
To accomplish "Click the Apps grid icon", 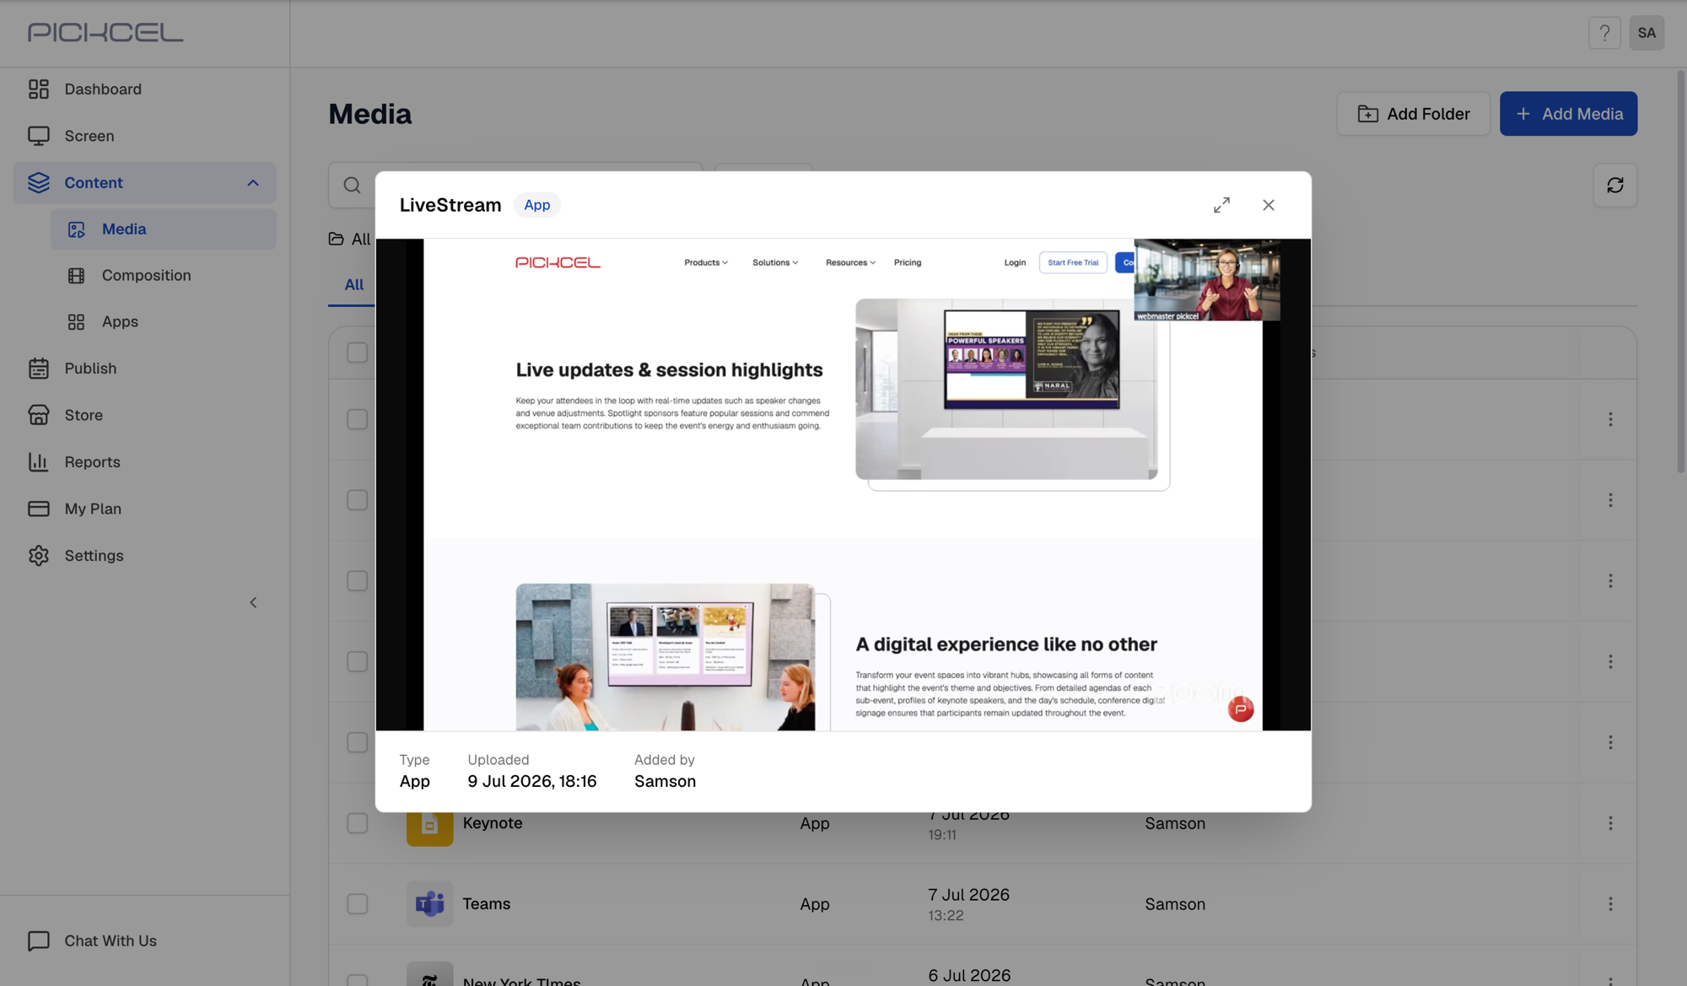I will tap(77, 322).
